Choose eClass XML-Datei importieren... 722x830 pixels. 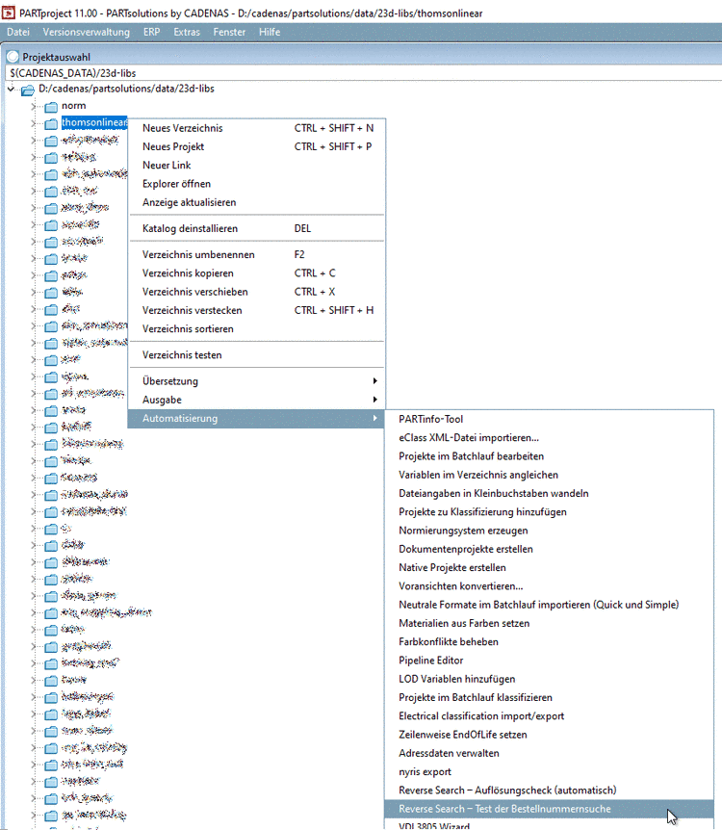coord(549,438)
